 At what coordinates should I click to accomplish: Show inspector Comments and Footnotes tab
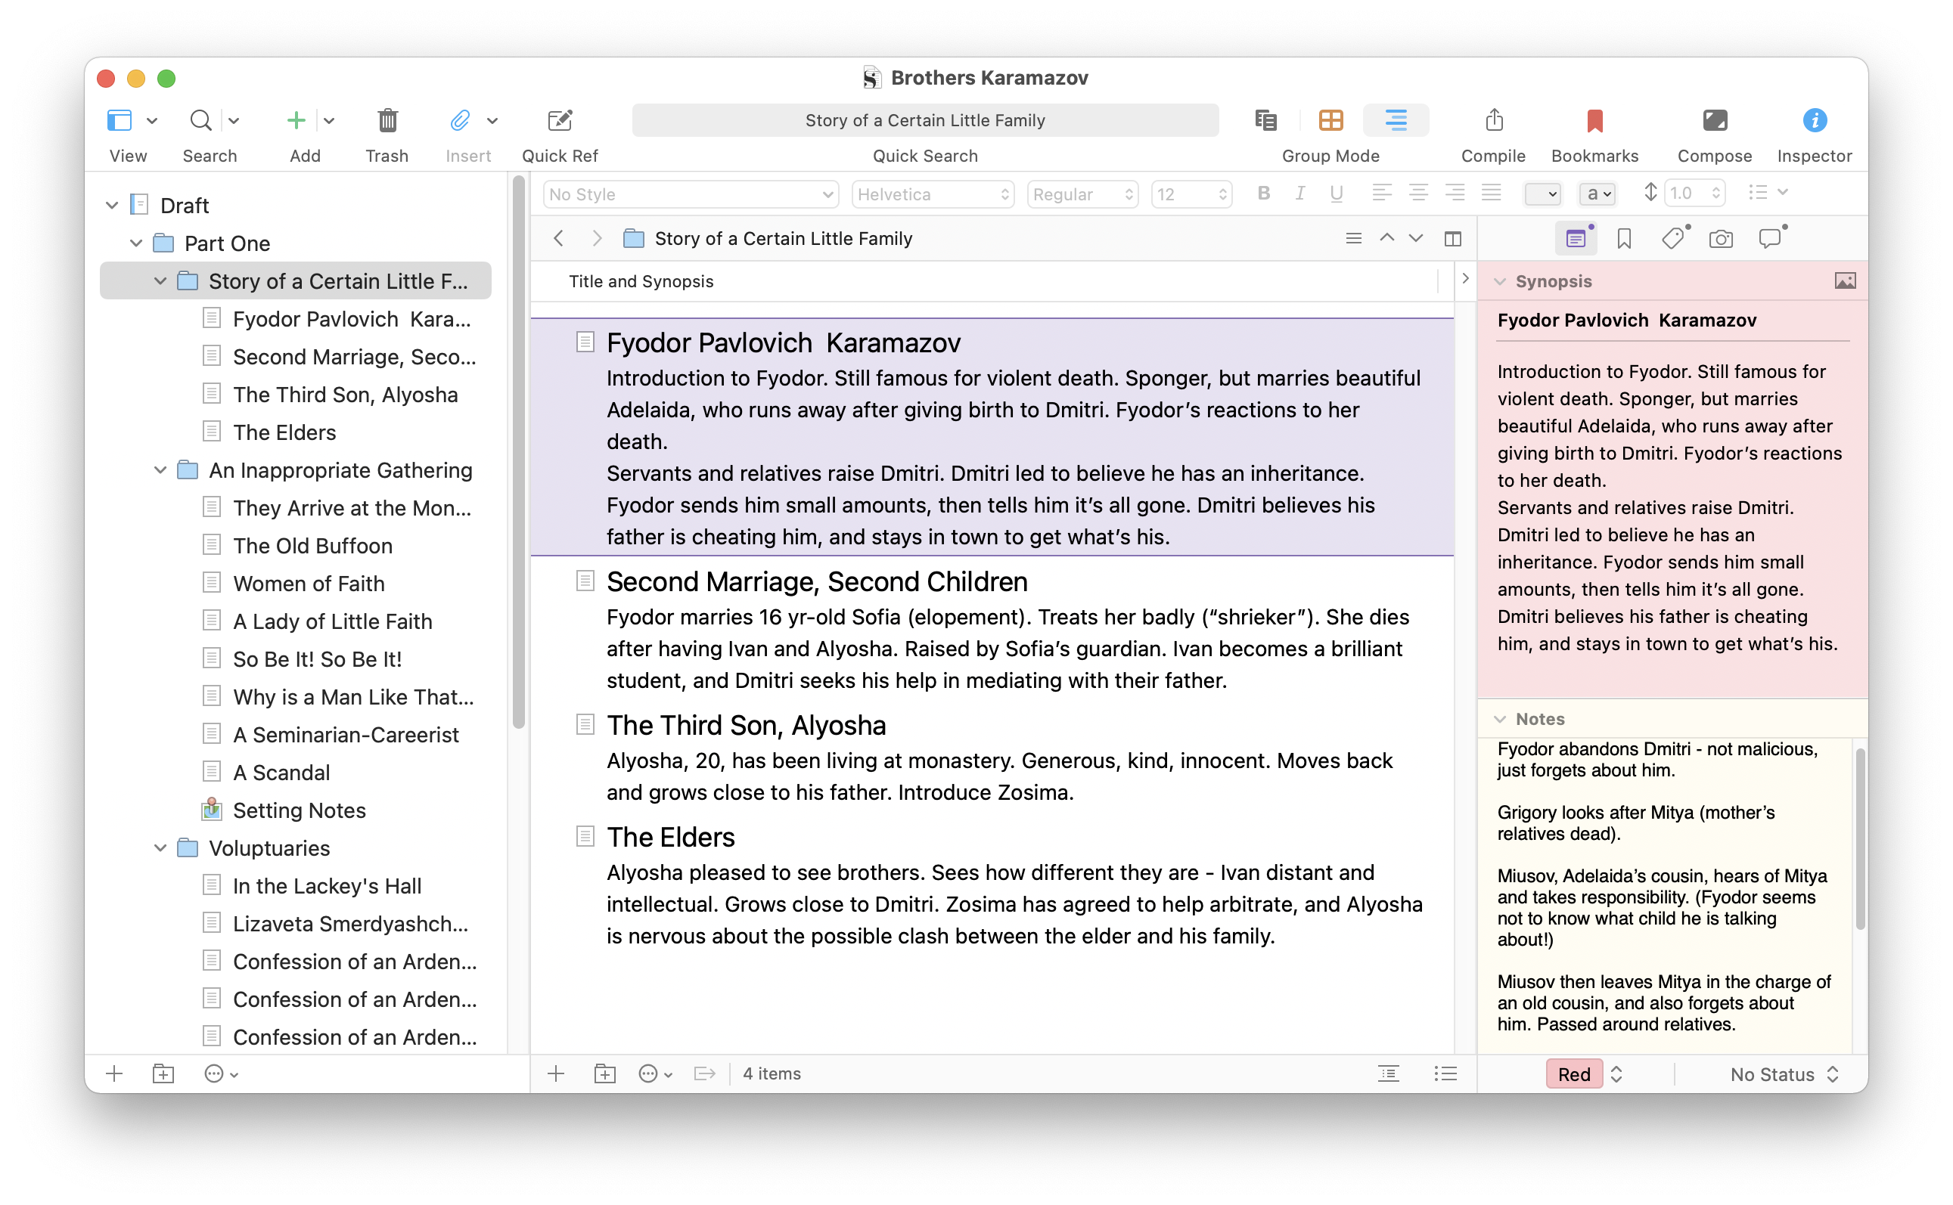pos(1770,238)
